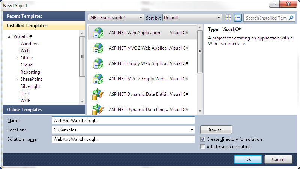The width and height of the screenshot is (300, 169).
Task: Select ASP.NET Dynamic Data Entities row text
Action: pos(139,94)
